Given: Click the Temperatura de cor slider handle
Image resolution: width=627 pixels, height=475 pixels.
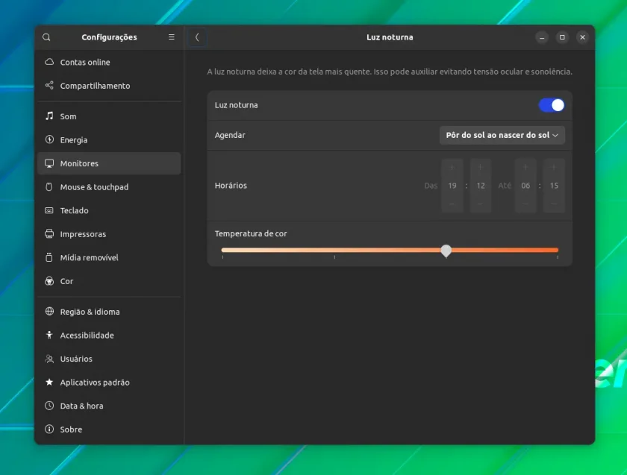Looking at the screenshot, I should pyautogui.click(x=446, y=251).
